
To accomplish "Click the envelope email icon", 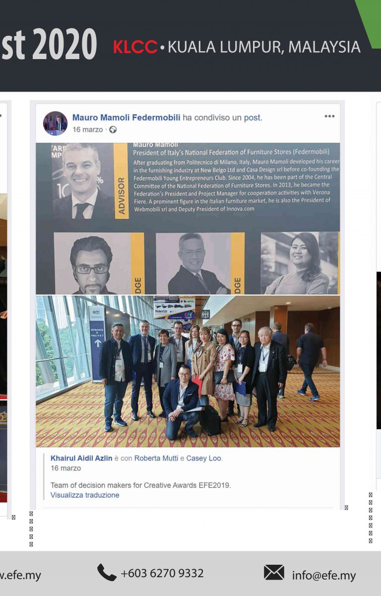I will pos(274,573).
